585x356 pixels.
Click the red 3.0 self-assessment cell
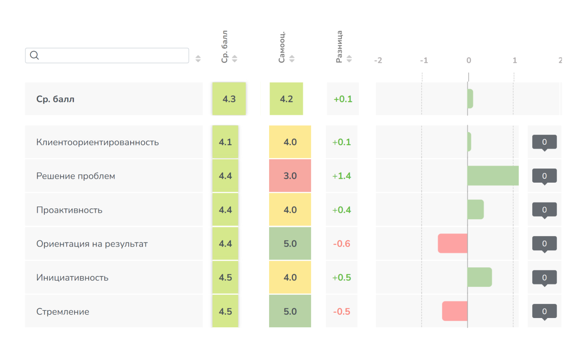tap(290, 176)
